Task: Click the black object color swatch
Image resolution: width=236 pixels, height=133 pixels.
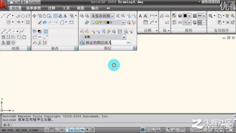Action: click(185, 16)
